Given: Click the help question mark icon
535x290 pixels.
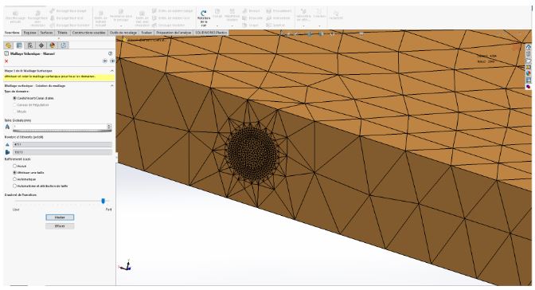Looking at the screenshot, I should point(110,53).
